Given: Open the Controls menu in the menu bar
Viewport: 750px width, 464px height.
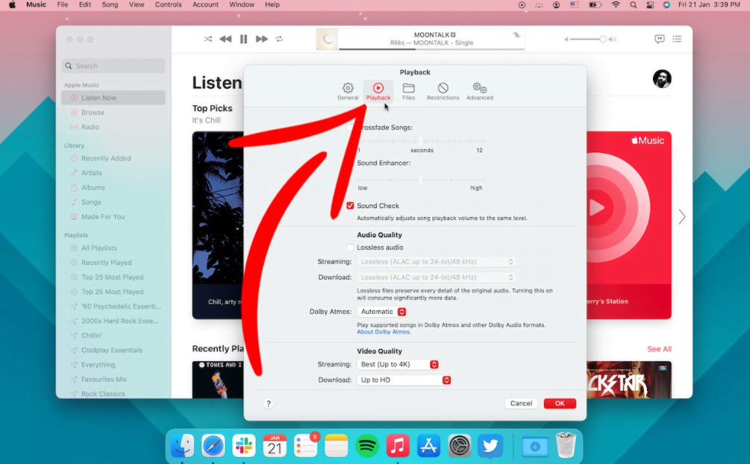Looking at the screenshot, I should pyautogui.click(x=169, y=4).
